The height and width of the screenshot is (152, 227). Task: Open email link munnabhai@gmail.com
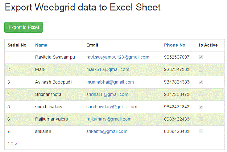pyautogui.click(x=110, y=82)
